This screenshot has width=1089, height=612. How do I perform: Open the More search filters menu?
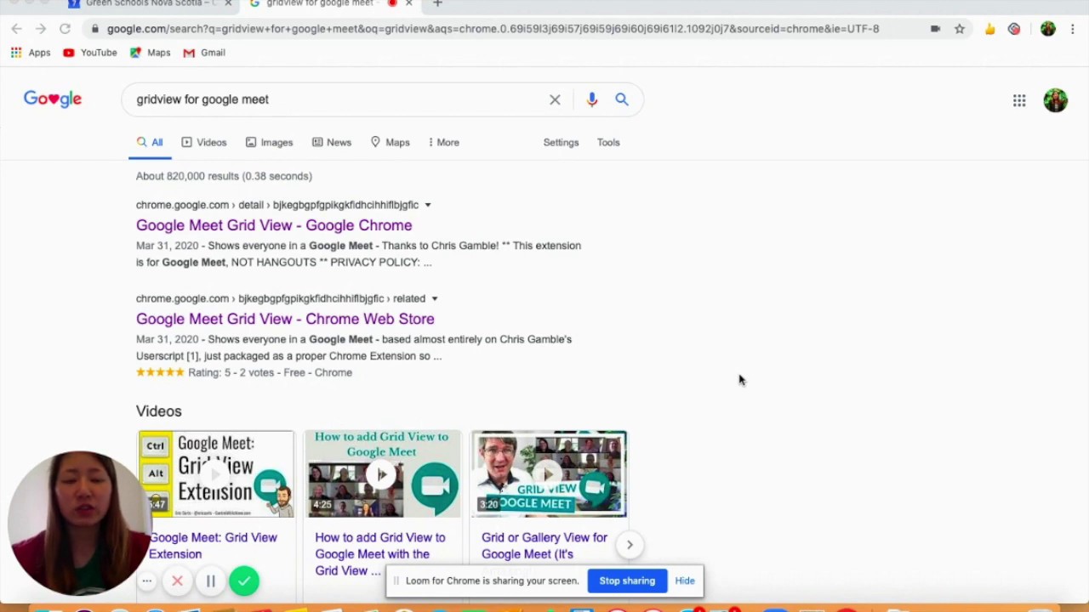point(443,143)
